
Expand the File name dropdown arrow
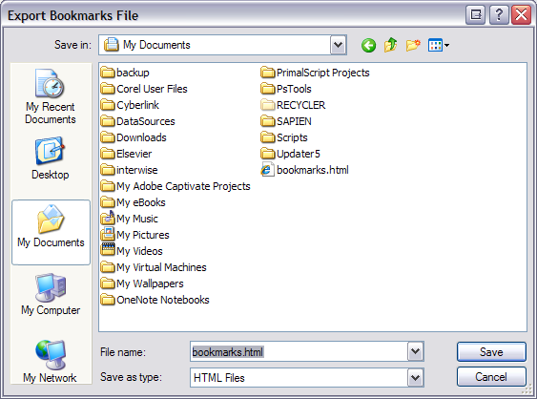tap(415, 351)
